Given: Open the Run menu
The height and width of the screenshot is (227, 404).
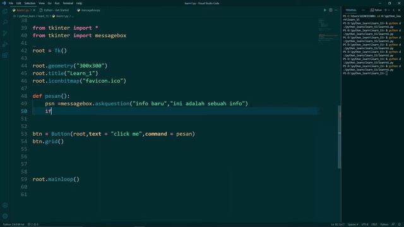Looking at the screenshot, I should 57,3.
